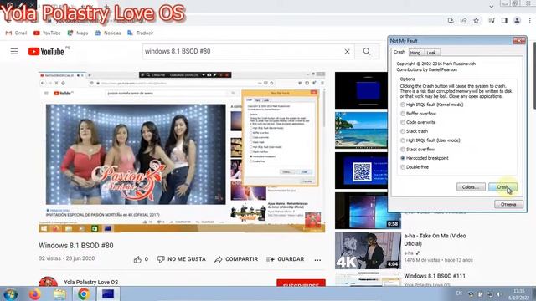Open the YouTube hamburger menu
The image size is (536, 301).
pos(14,52)
